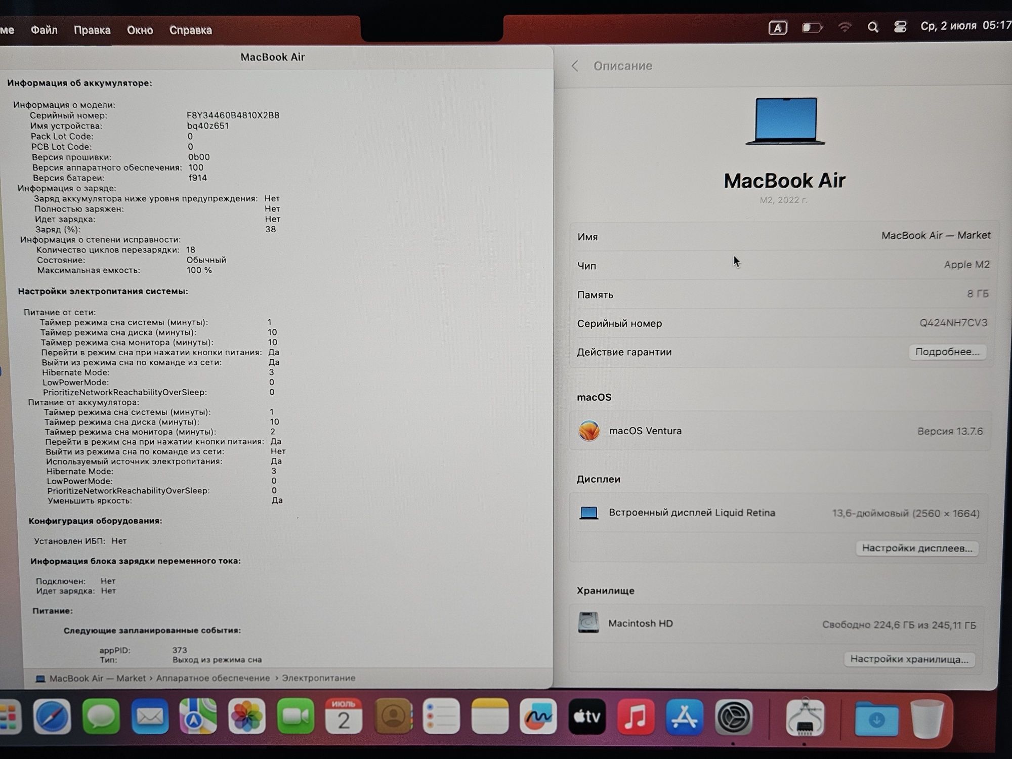Click 8 ГБ memory value
The width and height of the screenshot is (1012, 759).
tap(978, 293)
